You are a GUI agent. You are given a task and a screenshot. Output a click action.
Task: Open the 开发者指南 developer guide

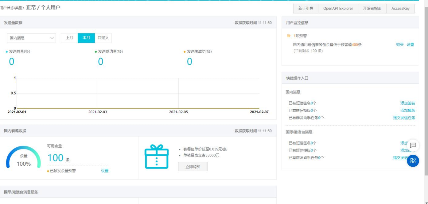[x=372, y=9]
